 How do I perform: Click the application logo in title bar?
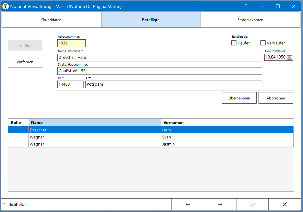[x=5, y=6]
